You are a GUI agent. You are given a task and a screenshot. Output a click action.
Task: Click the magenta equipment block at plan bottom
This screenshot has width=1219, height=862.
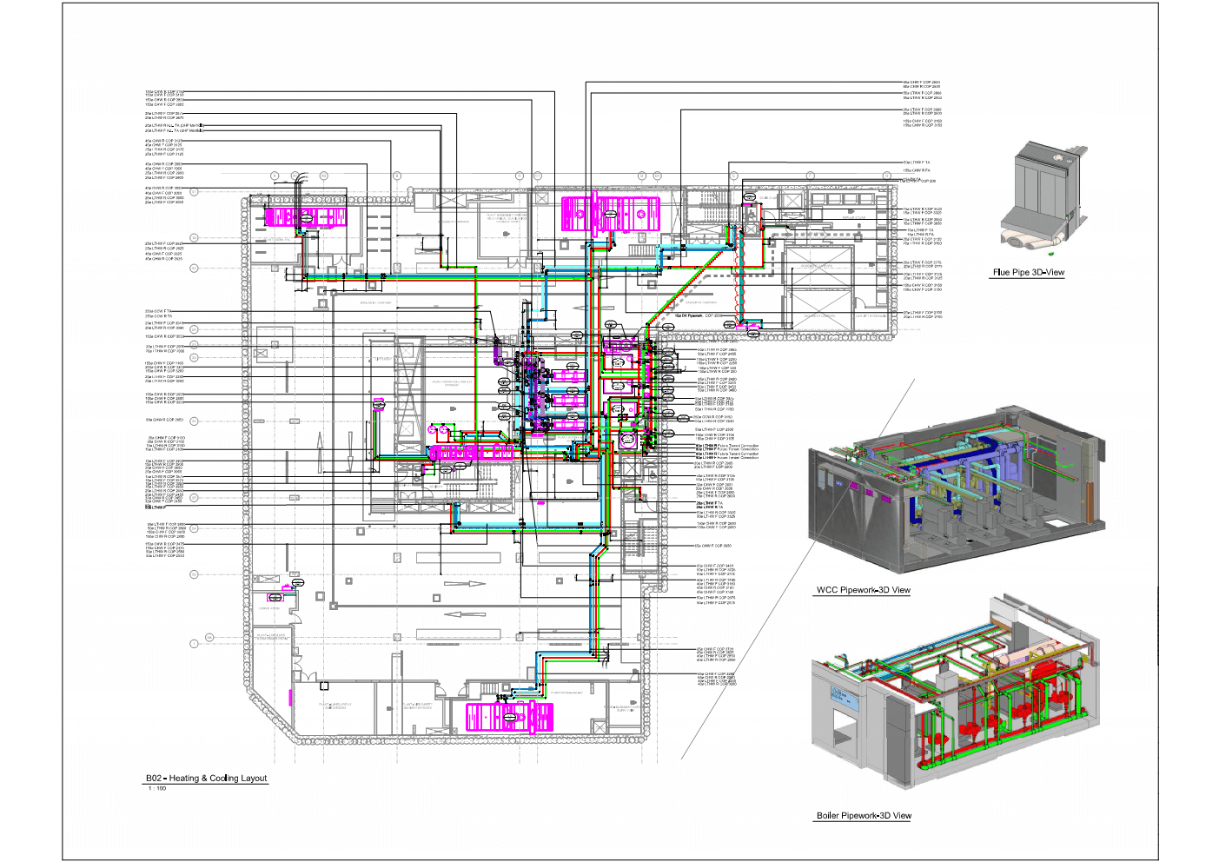pos(509,717)
